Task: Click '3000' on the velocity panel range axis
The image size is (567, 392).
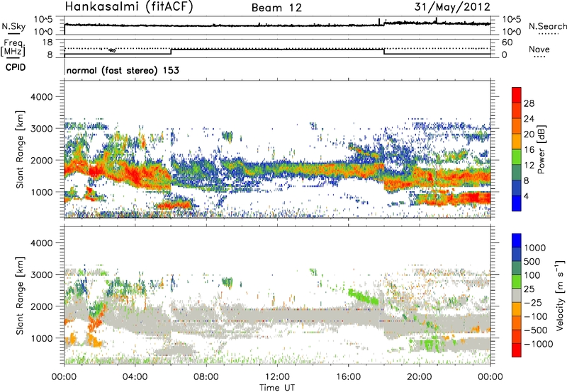Action: 42,275
